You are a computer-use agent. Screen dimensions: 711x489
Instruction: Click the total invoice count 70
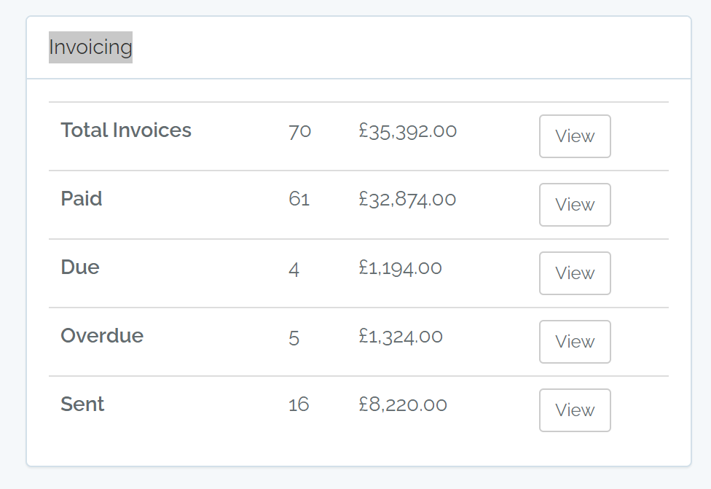[x=299, y=131]
